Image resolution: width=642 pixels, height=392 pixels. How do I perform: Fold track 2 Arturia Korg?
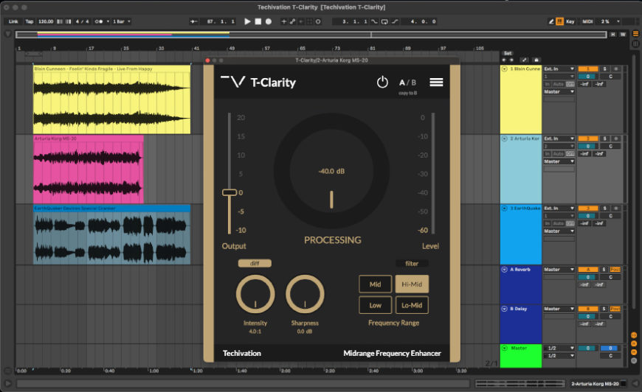[x=505, y=139]
